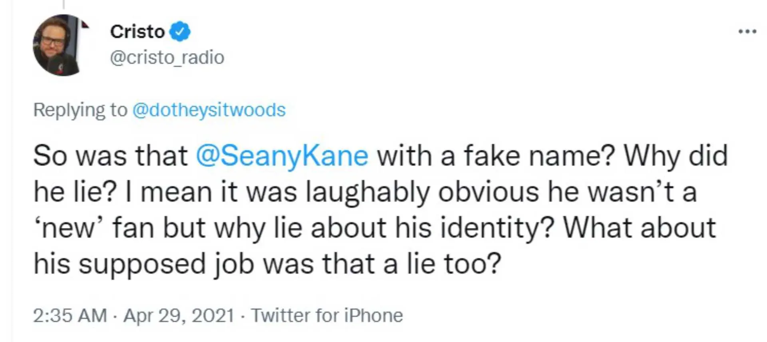This screenshot has width=767, height=342.
Task: Click the word "obvious" in the tweet
Action: (488, 192)
